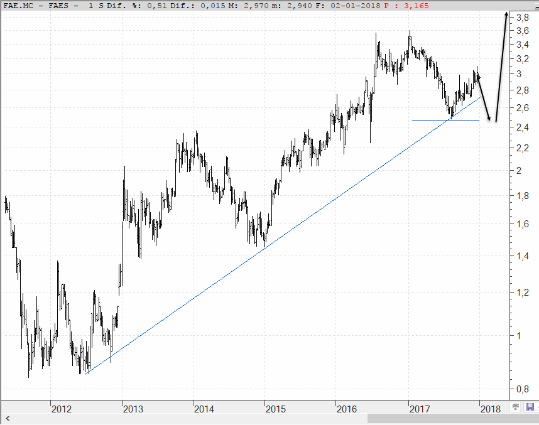Click the 1,6 price axis label
This screenshot has height=425, width=539.
pyautogui.click(x=523, y=224)
